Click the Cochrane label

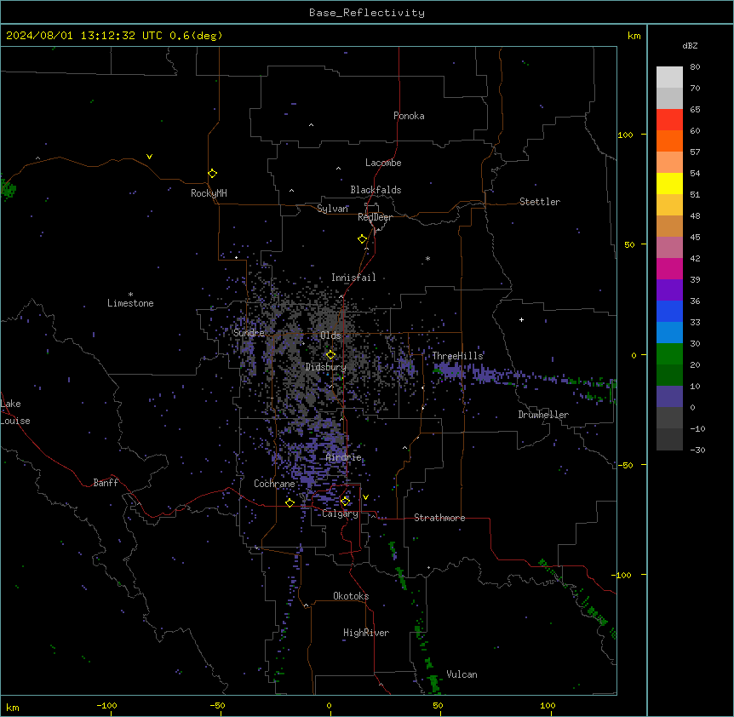[x=274, y=484]
